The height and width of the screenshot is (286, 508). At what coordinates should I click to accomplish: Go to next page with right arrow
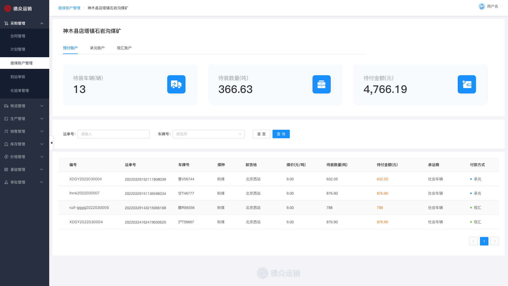click(495, 241)
